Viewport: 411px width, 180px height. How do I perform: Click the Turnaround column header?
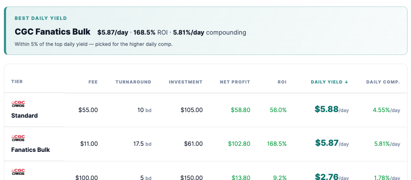point(134,82)
